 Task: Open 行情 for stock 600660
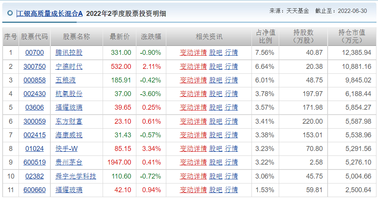pyautogui.click(x=231, y=190)
